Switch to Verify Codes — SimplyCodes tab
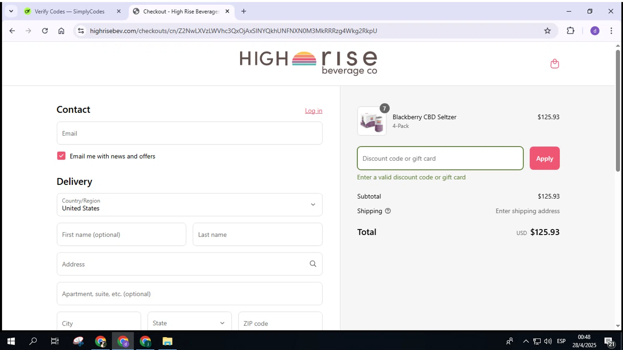This screenshot has width=623, height=350. point(69,11)
